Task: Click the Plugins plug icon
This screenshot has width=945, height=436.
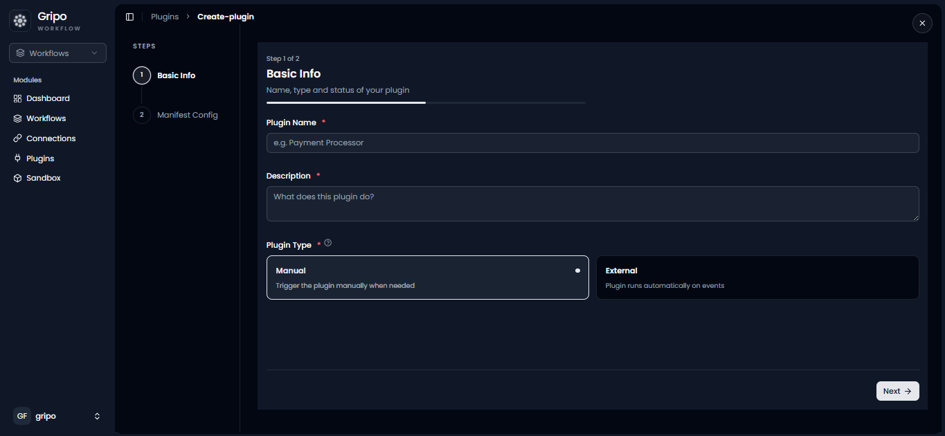Action: coord(18,158)
